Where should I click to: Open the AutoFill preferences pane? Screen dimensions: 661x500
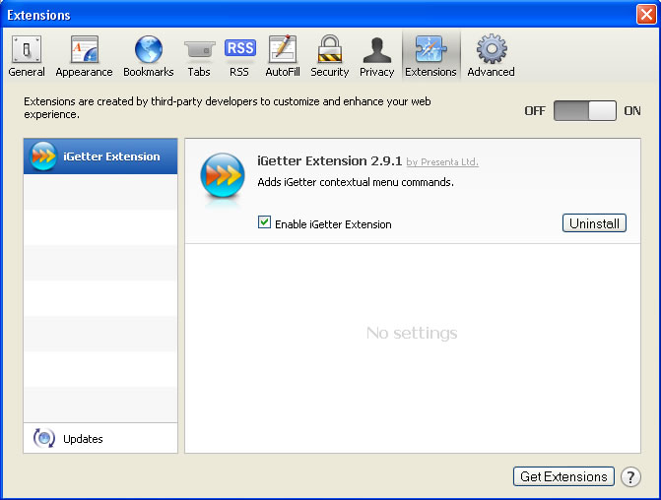click(x=283, y=56)
